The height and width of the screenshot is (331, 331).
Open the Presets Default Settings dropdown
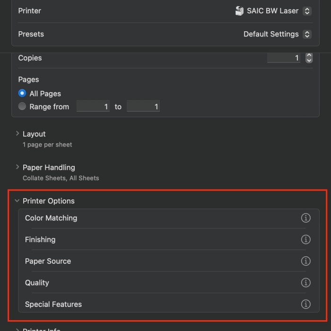coord(307,34)
